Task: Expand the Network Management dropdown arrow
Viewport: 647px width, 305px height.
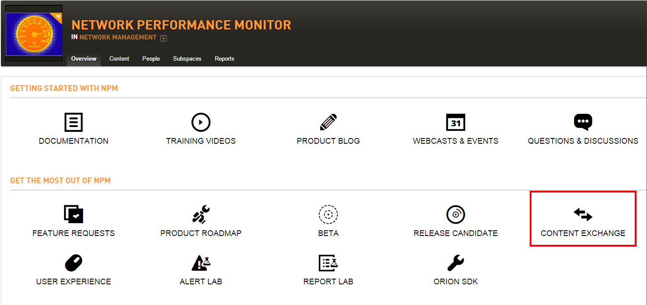Action: coord(163,38)
